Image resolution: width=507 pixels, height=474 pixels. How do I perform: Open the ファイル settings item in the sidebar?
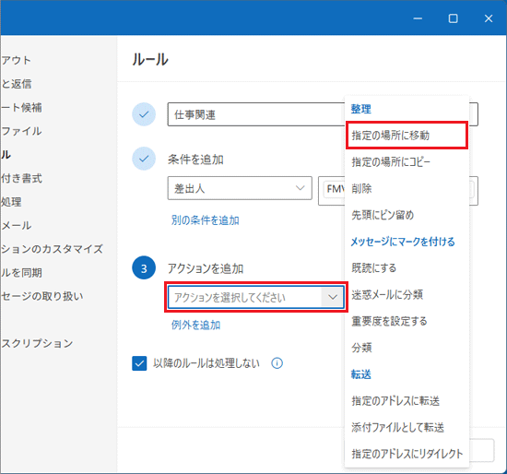21,131
